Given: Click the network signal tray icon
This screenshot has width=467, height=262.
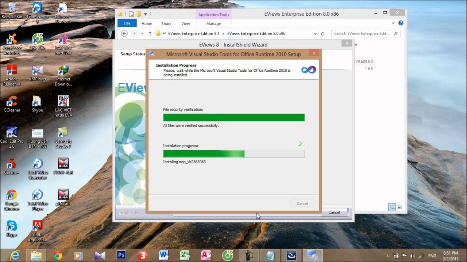Looking at the screenshot, I should coord(421,256).
